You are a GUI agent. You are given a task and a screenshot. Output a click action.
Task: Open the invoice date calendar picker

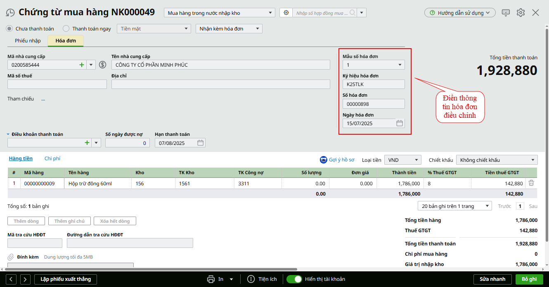(x=399, y=123)
